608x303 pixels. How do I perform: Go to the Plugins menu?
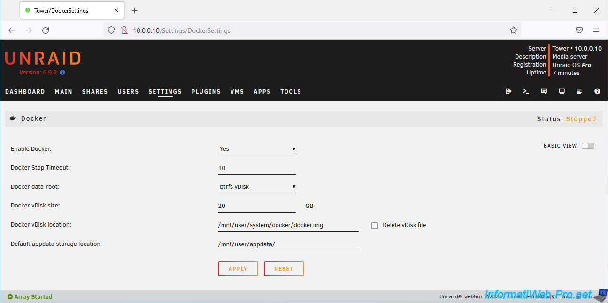pos(206,92)
